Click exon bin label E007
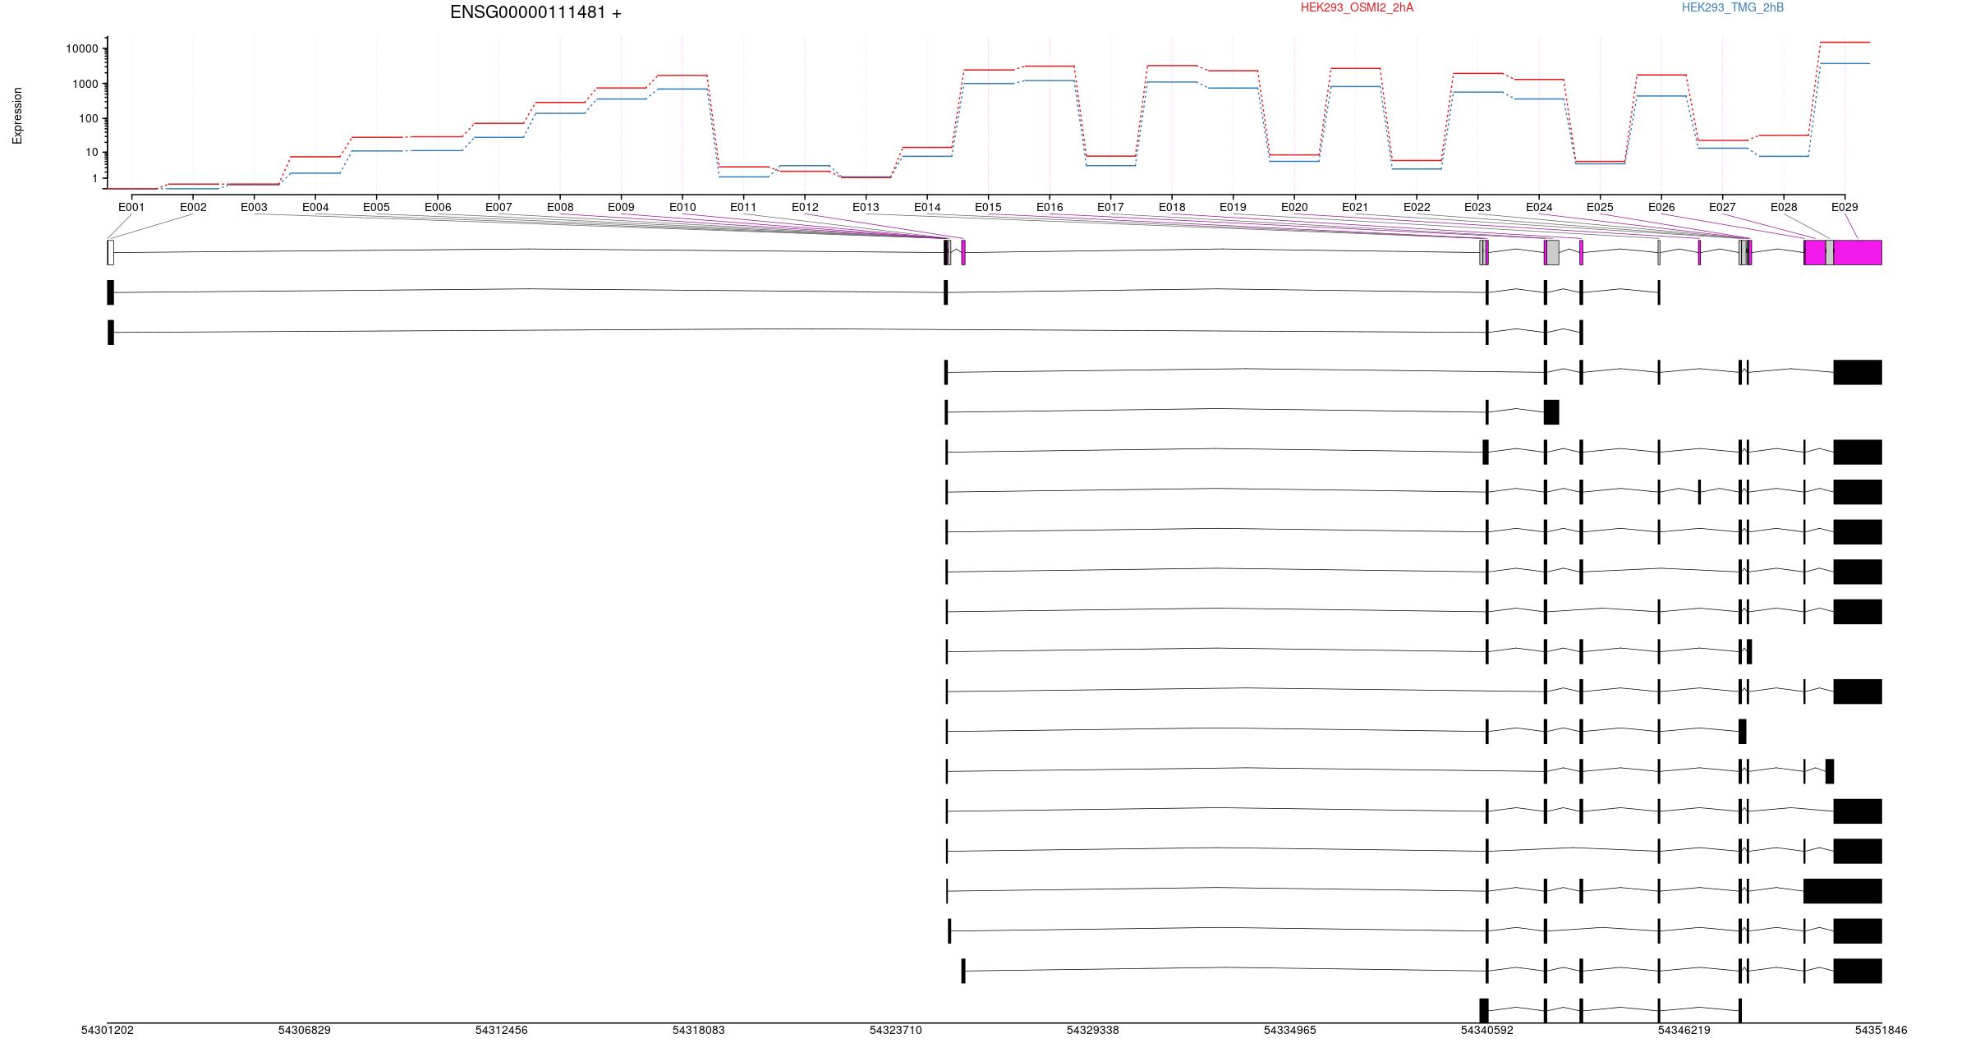Image resolution: width=1971 pixels, height=1043 pixels. tap(498, 207)
